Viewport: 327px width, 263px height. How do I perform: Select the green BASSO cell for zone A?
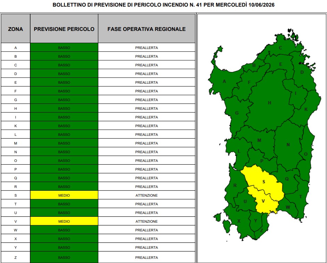pyautogui.click(x=64, y=48)
